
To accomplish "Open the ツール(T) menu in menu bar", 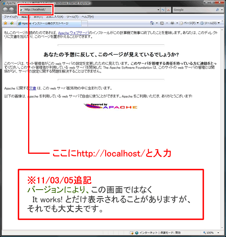I will [x=72, y=17].
